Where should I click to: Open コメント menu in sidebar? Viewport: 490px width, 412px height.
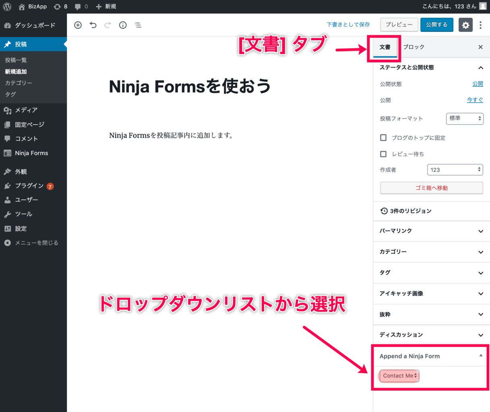pos(33,139)
